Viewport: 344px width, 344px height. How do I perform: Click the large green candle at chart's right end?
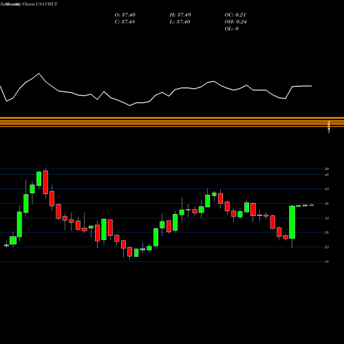(292, 222)
